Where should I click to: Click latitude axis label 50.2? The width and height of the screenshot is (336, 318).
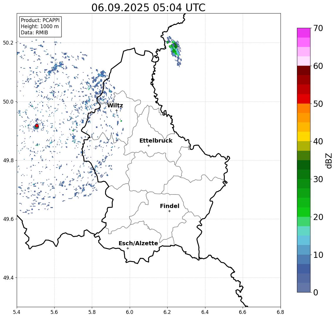coord(8,43)
